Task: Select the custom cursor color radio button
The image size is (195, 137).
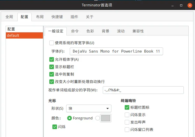Action: click(98, 118)
